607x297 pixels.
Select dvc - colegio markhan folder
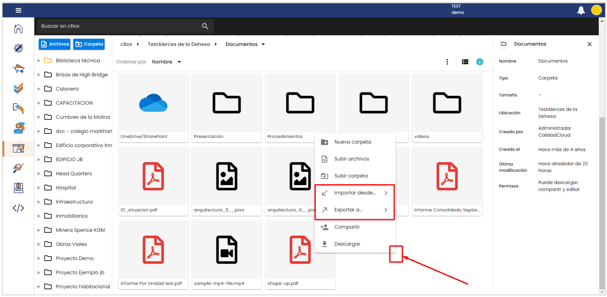[78, 131]
